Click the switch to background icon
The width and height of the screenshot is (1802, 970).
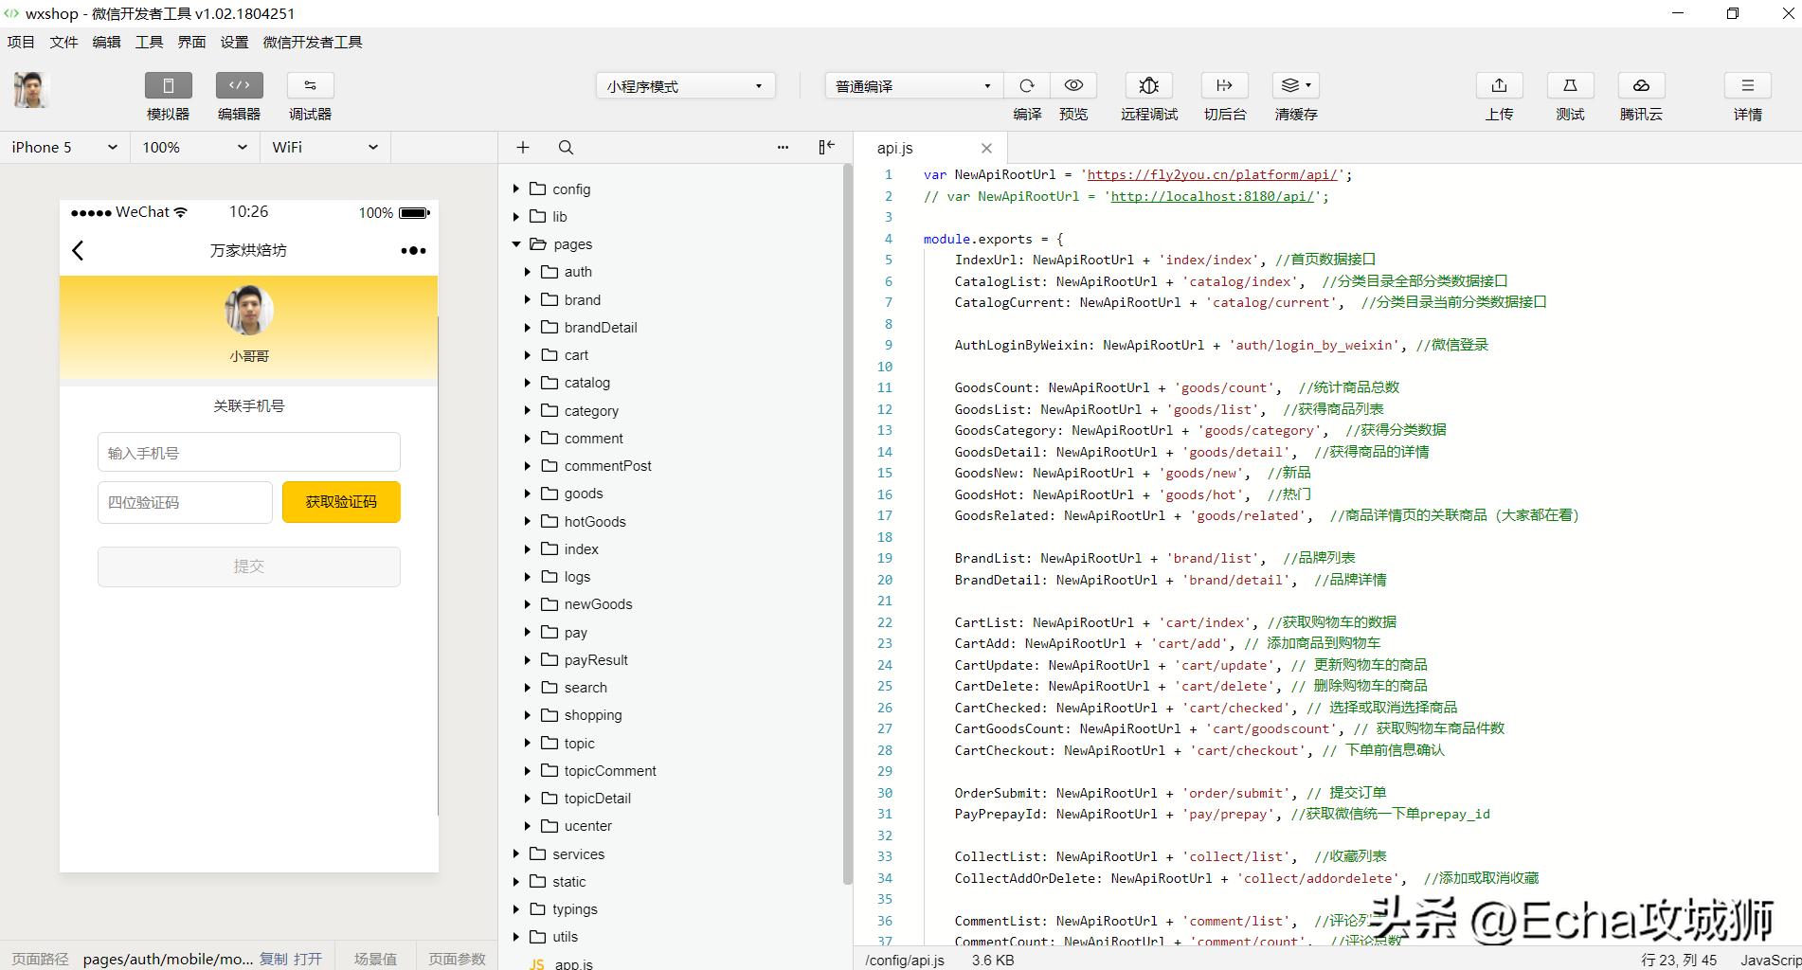pyautogui.click(x=1224, y=86)
